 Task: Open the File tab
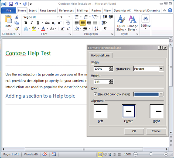9,10
